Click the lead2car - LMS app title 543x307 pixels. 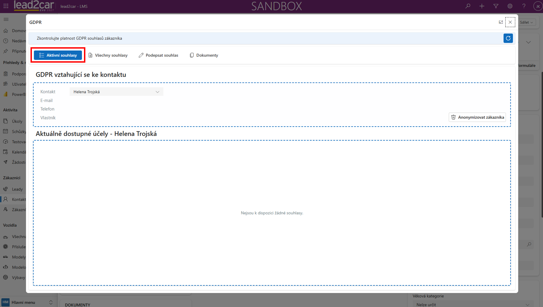[74, 7]
